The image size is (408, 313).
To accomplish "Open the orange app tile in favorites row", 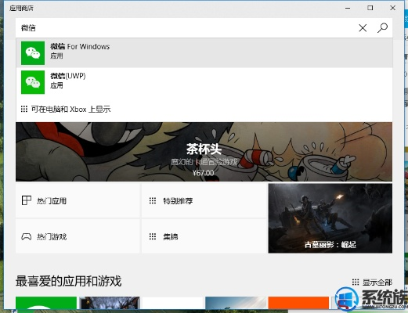I will [298, 303].
